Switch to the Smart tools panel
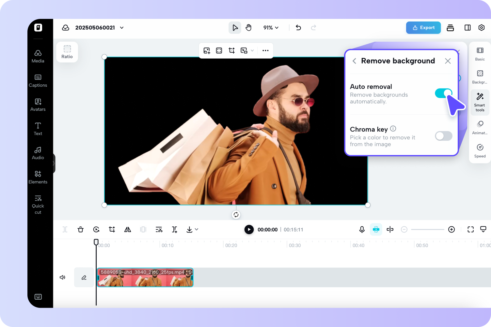The image size is (491, 327). 480,102
